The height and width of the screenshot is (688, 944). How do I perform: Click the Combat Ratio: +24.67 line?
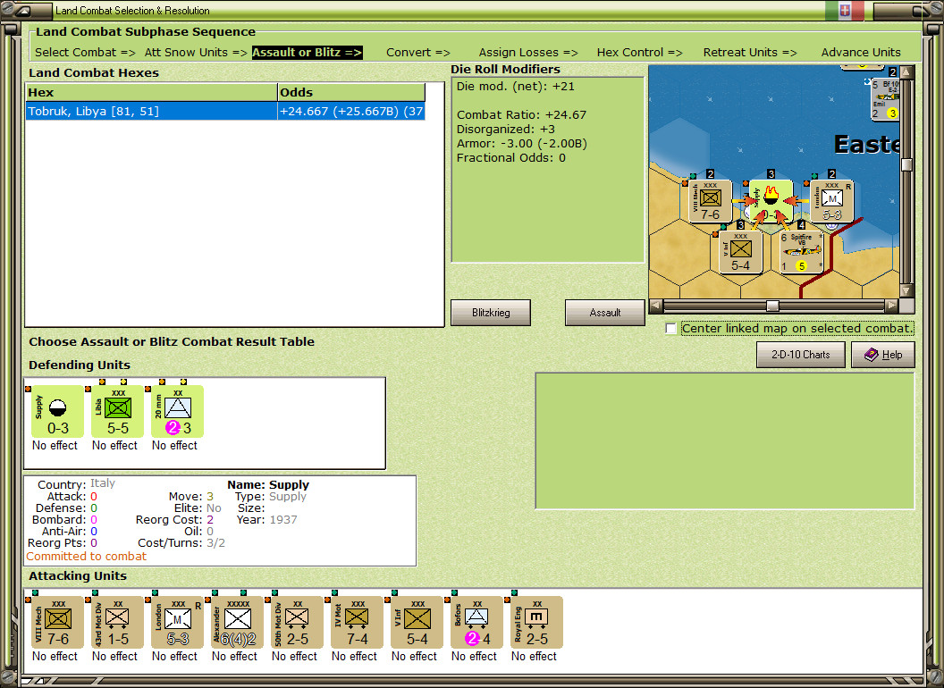click(x=521, y=115)
